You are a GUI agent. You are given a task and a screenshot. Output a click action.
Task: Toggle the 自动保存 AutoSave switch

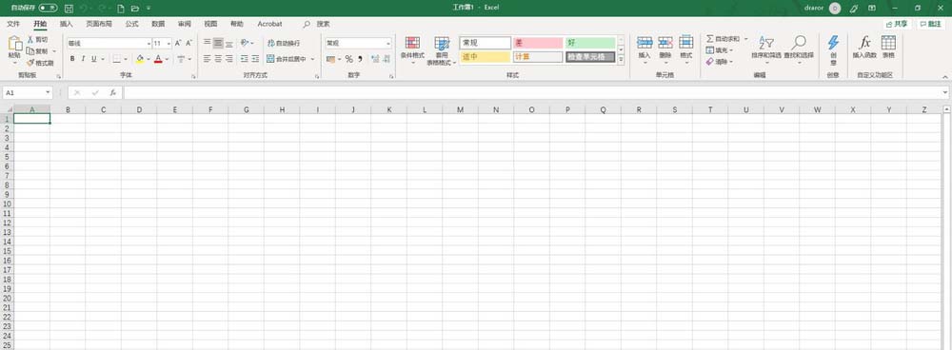coord(48,9)
